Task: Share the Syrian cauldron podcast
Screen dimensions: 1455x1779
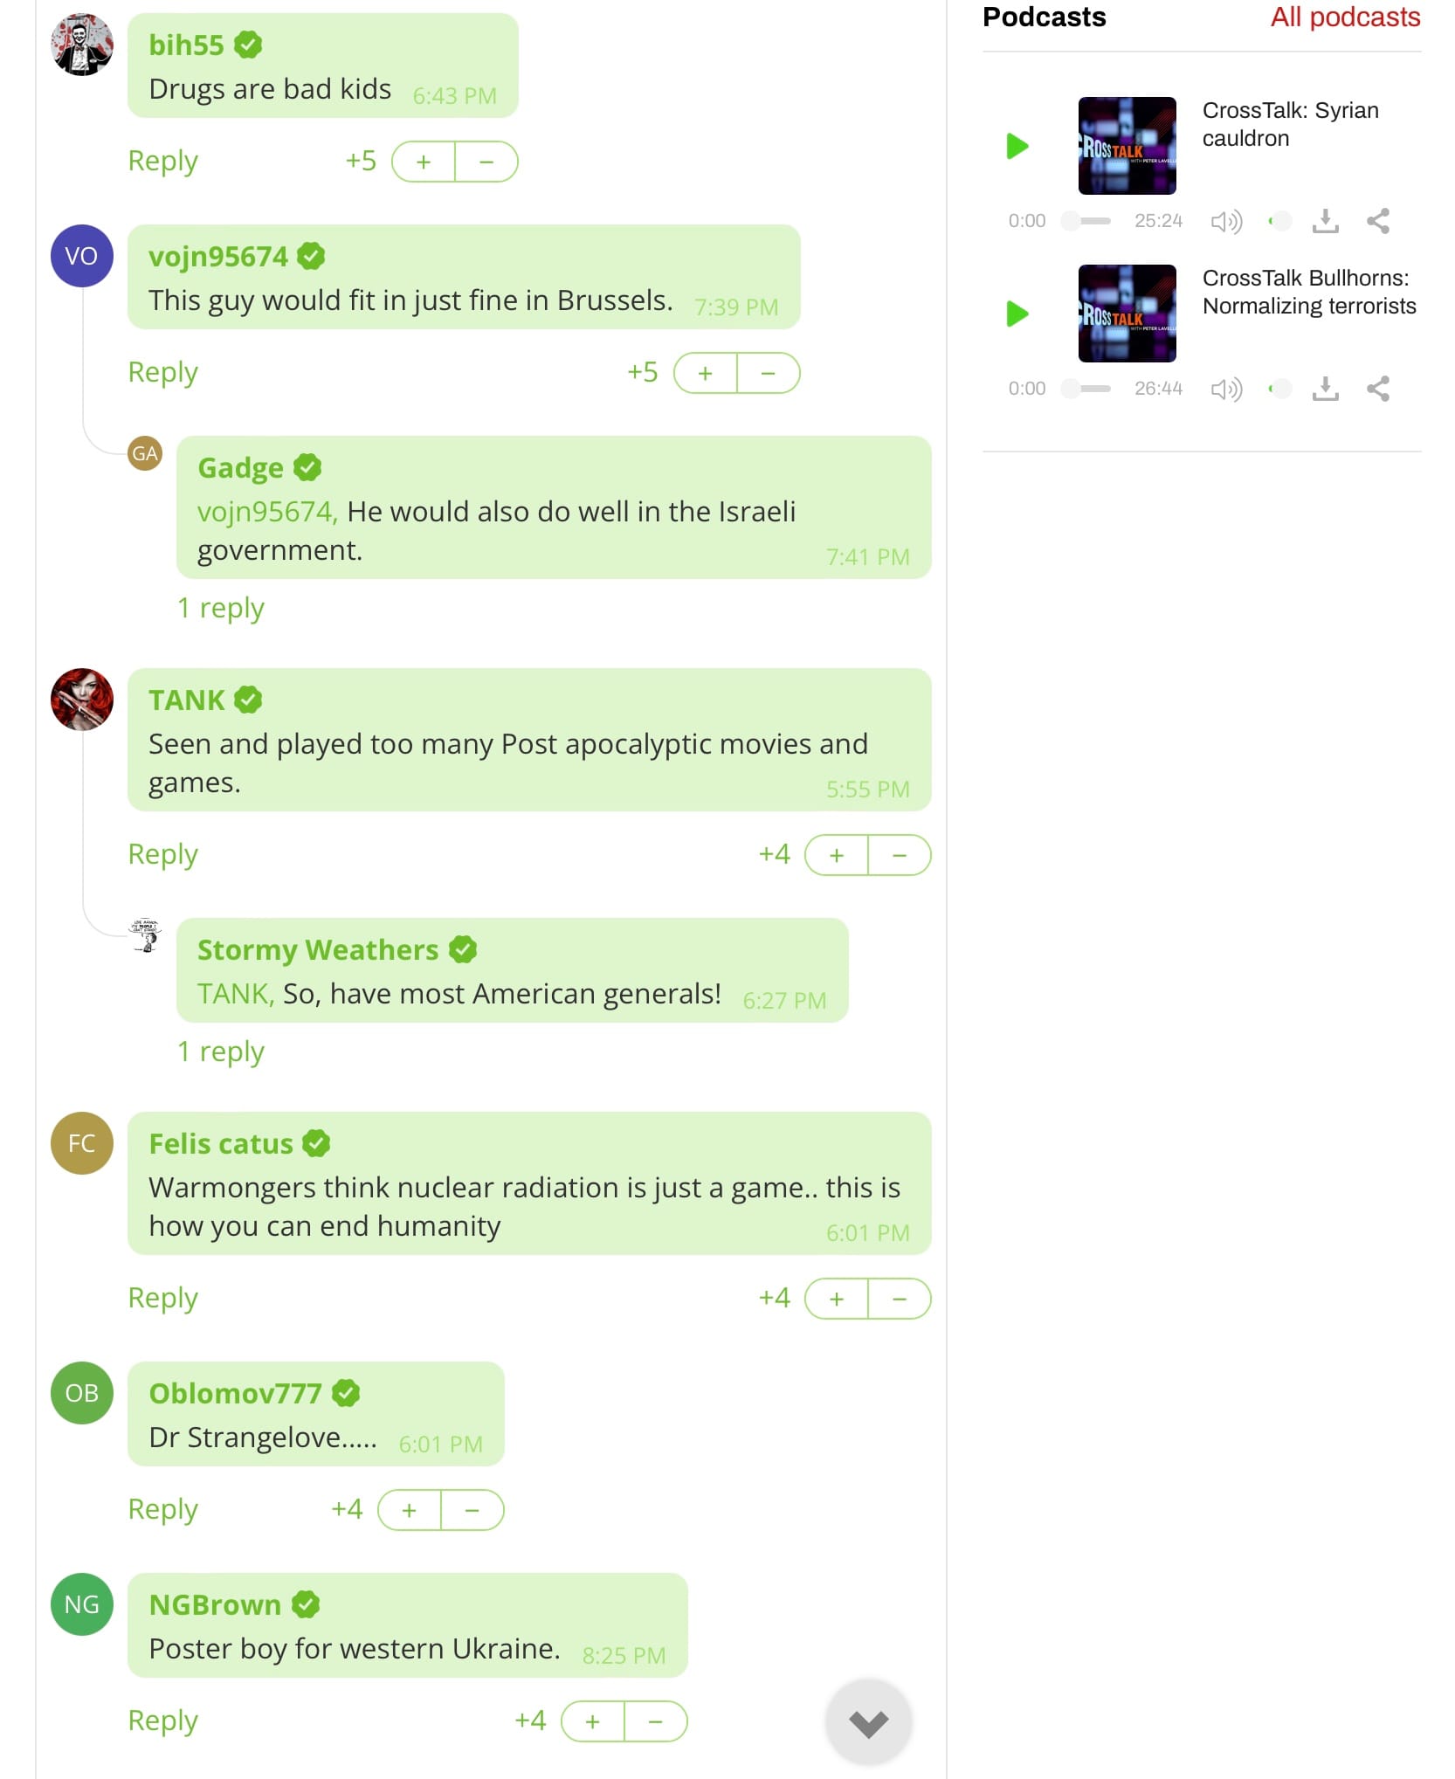Action: pyautogui.click(x=1378, y=221)
